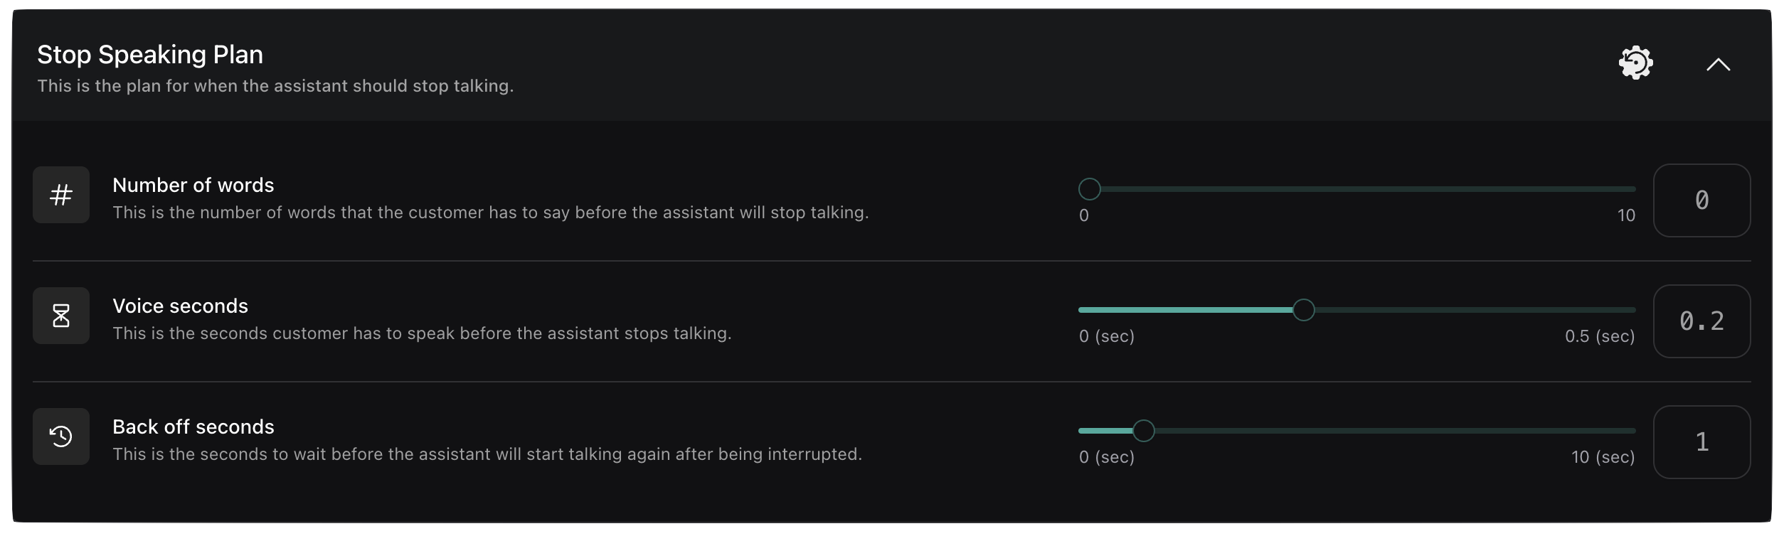
Task: Click the Voice seconds slider handle
Action: (1303, 310)
